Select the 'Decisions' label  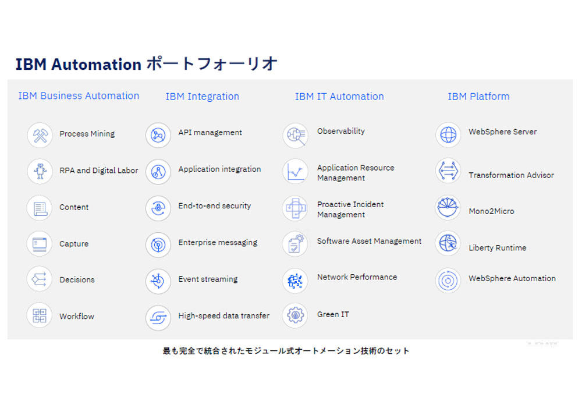pyautogui.click(x=77, y=279)
